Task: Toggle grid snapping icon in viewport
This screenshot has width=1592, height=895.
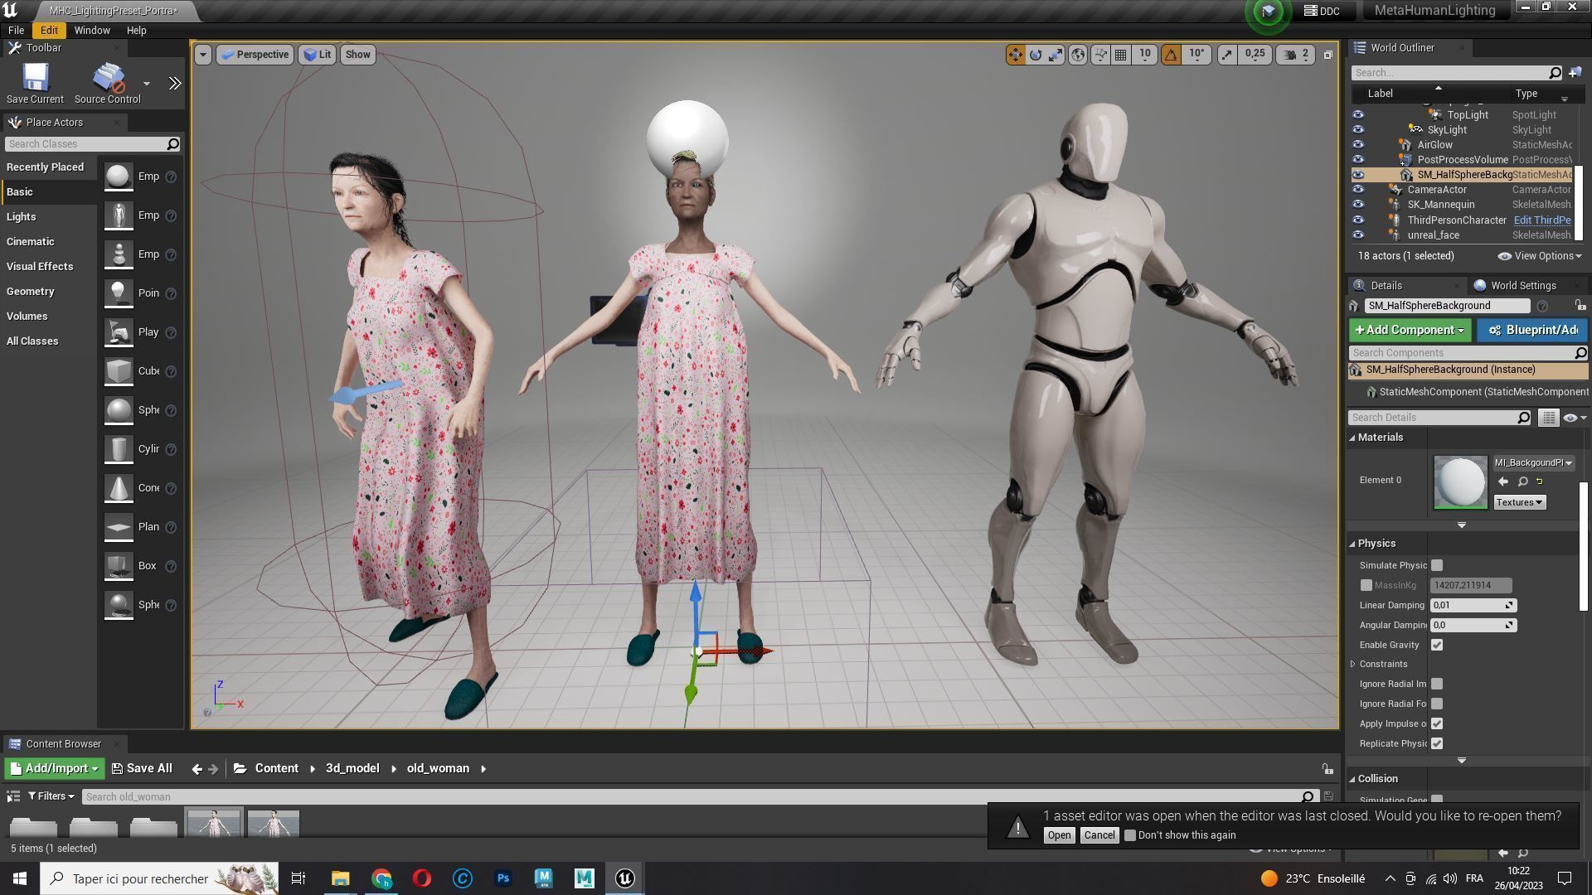Action: click(x=1121, y=55)
